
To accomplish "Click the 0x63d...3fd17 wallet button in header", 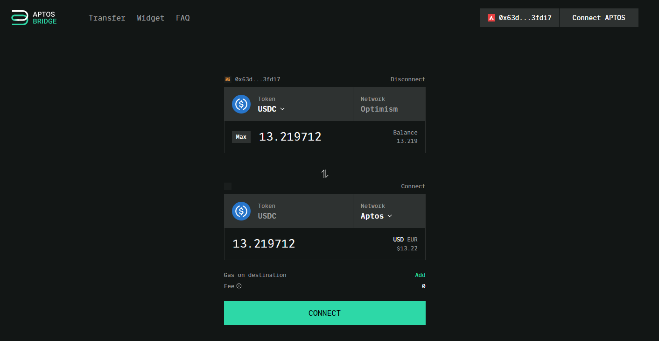I will tap(519, 18).
